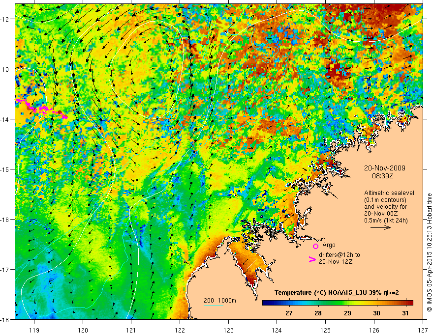This screenshot has width=433, height=334.
Task: Click the longitude axis label '122'
Action: click(180, 330)
